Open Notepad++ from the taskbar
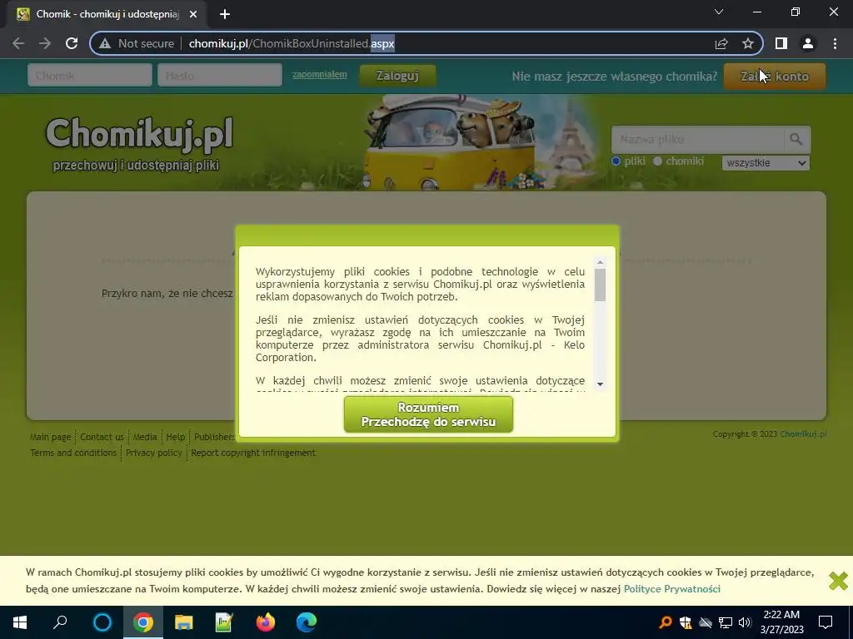 click(224, 622)
